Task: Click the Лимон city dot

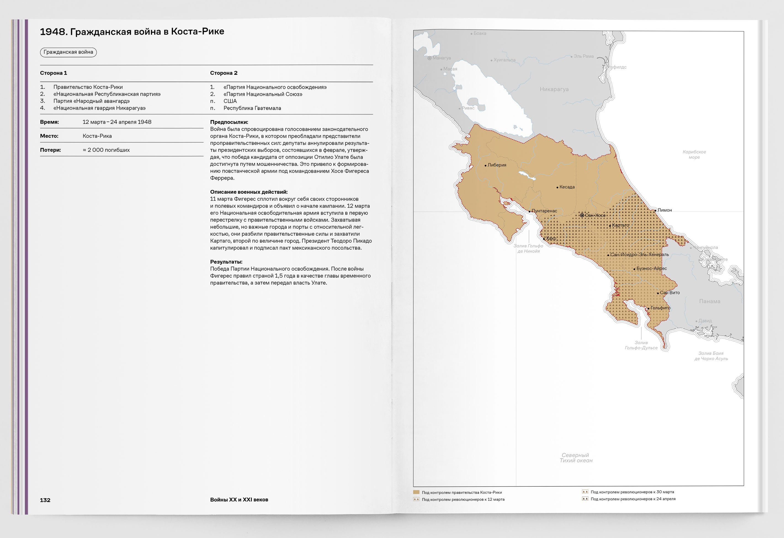Action: (655, 211)
